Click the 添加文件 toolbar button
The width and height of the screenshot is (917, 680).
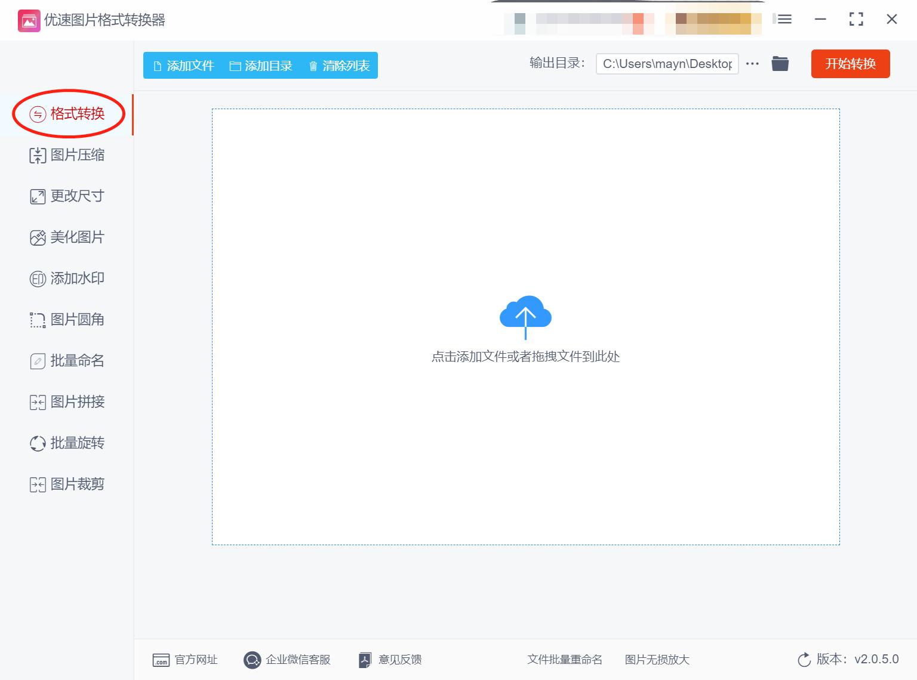183,66
